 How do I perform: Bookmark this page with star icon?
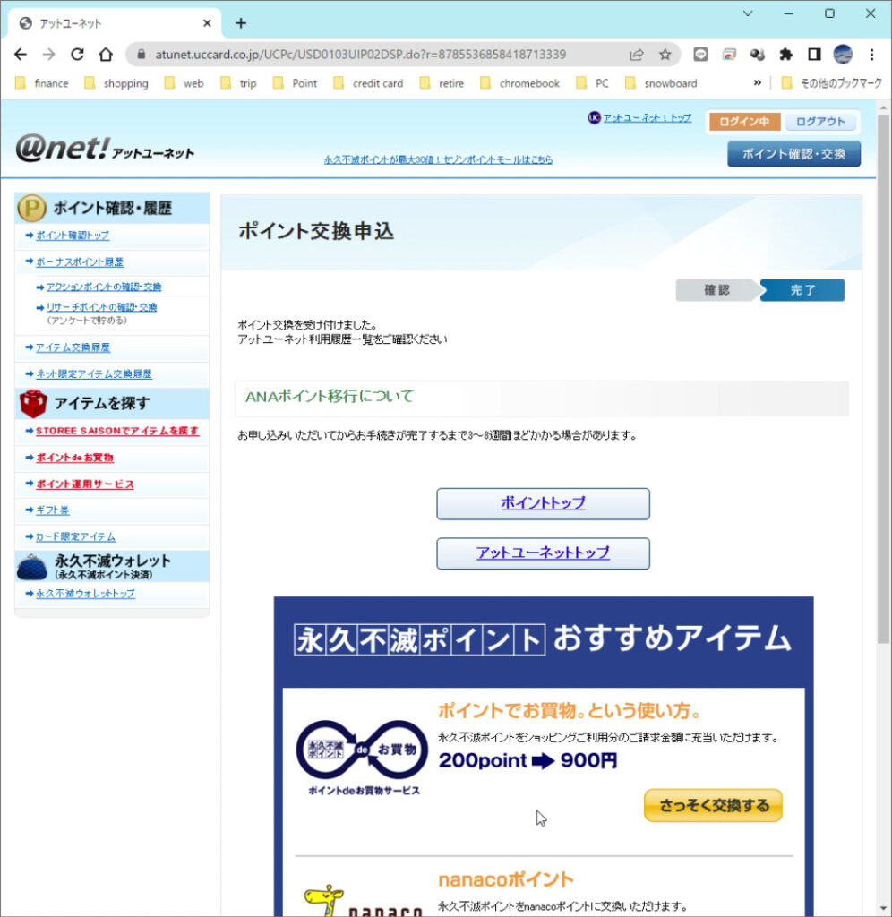coord(665,55)
